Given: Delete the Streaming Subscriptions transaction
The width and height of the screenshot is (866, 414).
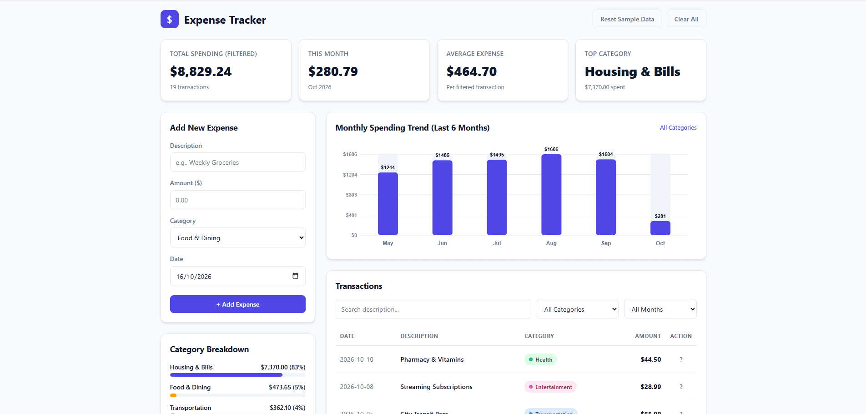Looking at the screenshot, I should (681, 387).
